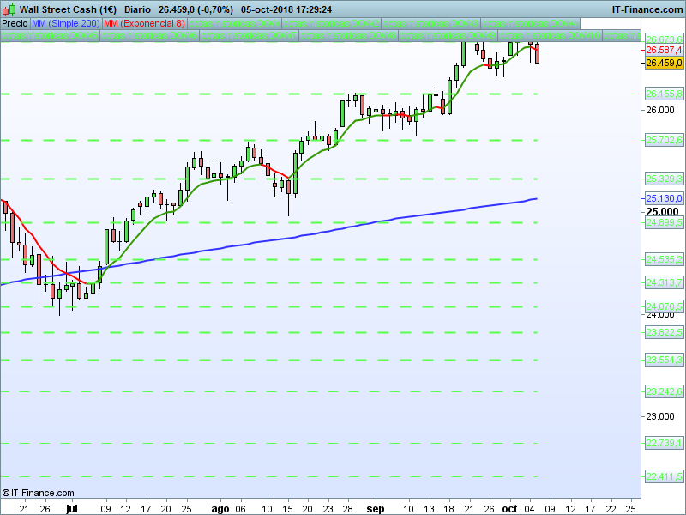Select the cotas historicas DOW8 label
This screenshot has height=515, width=686.
(348, 35)
